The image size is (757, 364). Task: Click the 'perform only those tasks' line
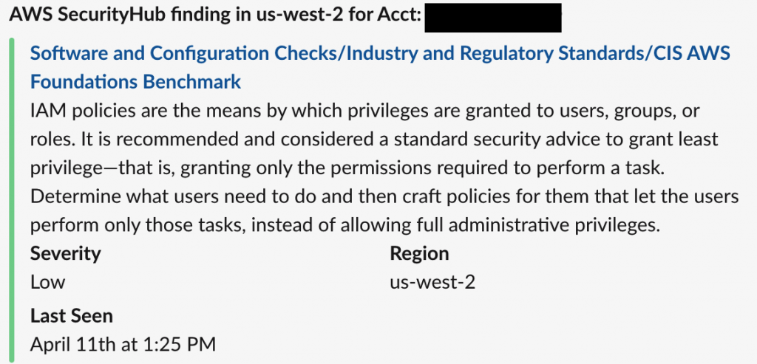(x=345, y=224)
